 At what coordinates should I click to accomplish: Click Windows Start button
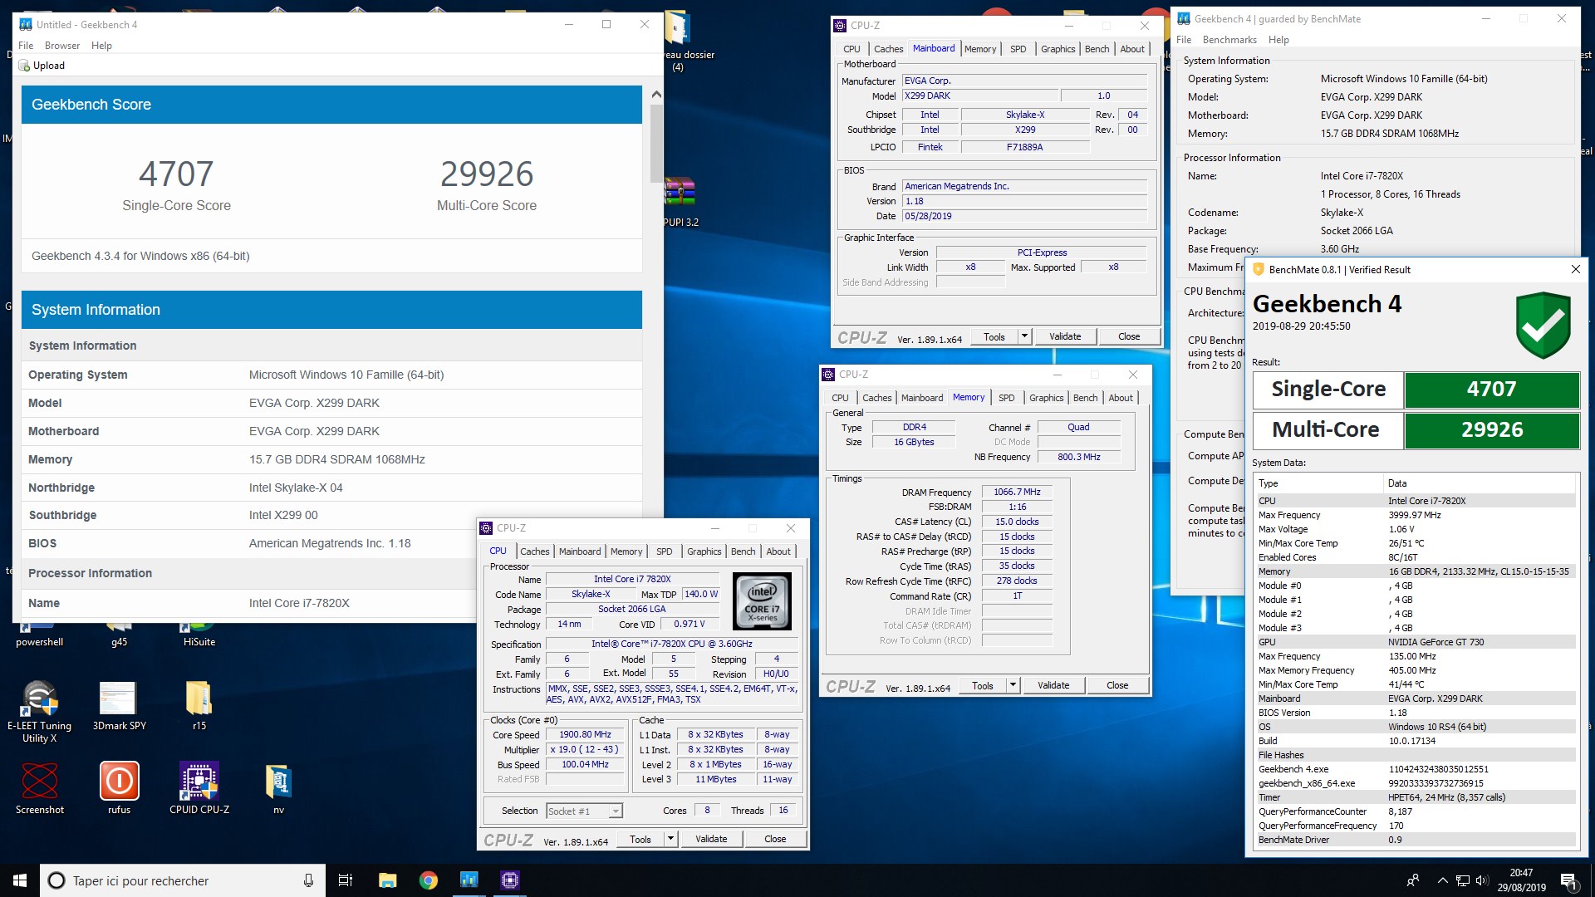coord(20,880)
